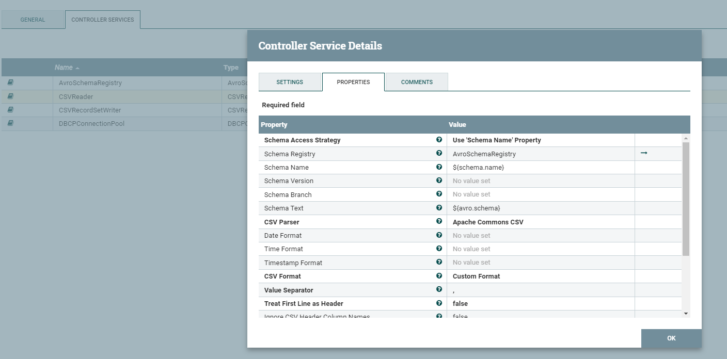Go to AvroSchemaRegistry service via arrow
This screenshot has height=359, width=727.
coord(644,153)
